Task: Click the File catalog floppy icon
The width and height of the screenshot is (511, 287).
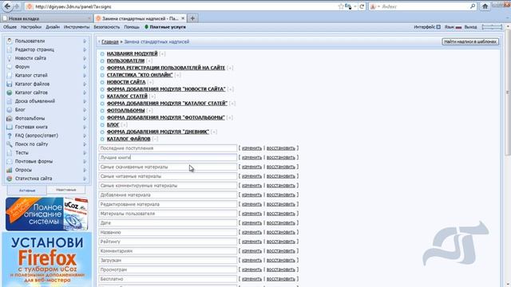Action: tap(10, 84)
